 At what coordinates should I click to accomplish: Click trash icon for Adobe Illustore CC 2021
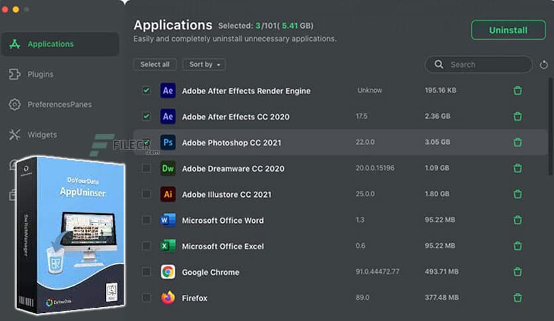pyautogui.click(x=518, y=194)
